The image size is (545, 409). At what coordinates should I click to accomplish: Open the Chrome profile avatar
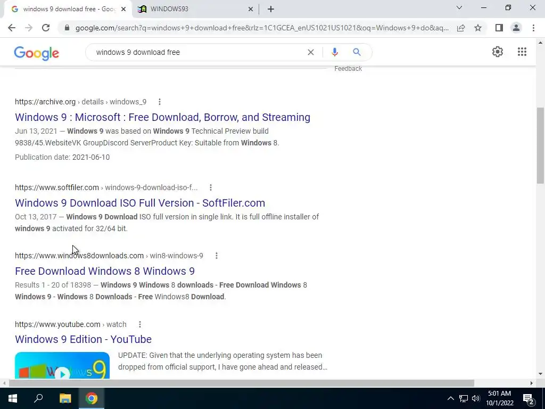point(516,28)
